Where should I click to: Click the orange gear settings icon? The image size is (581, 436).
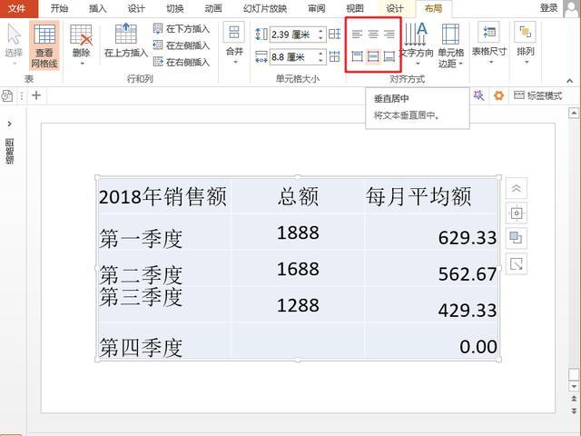pos(498,95)
